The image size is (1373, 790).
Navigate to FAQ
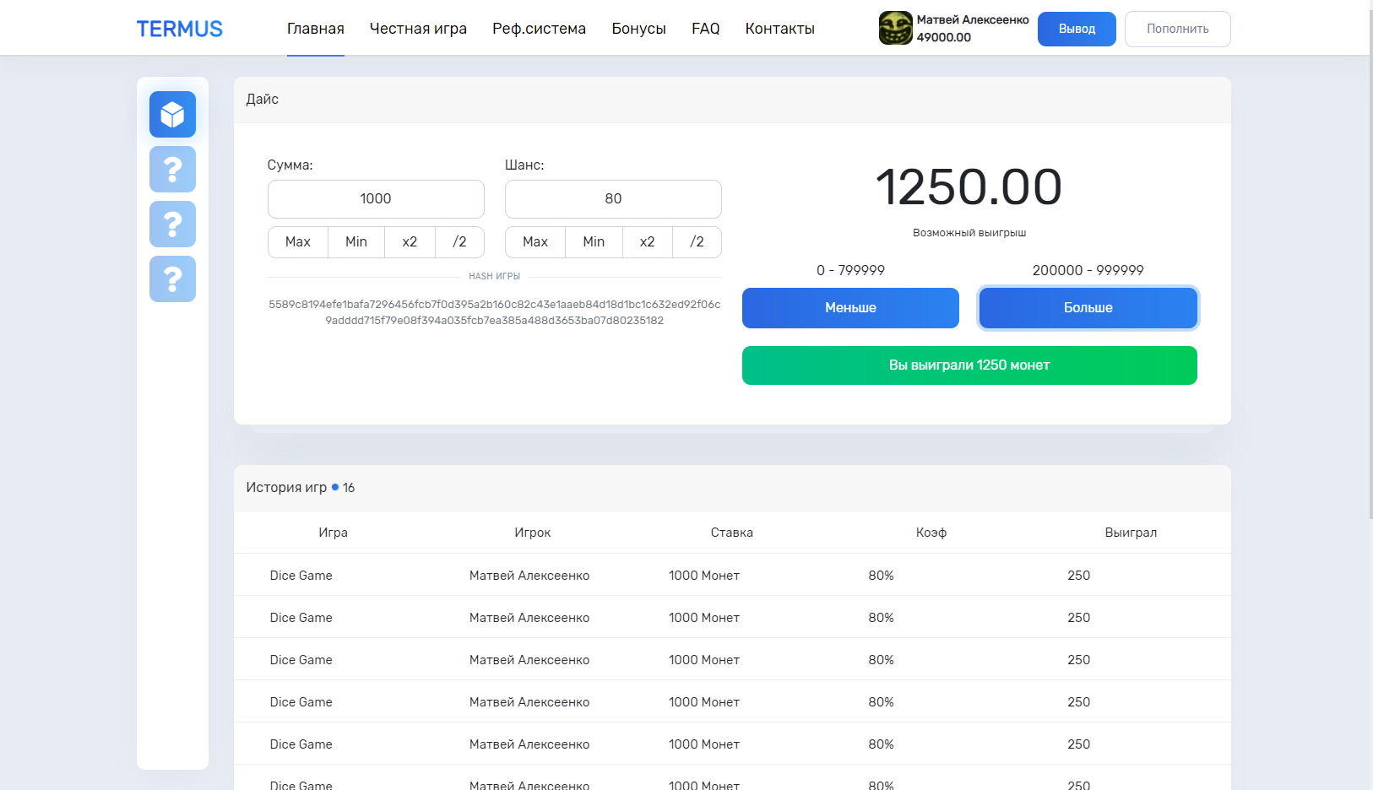pyautogui.click(x=705, y=29)
